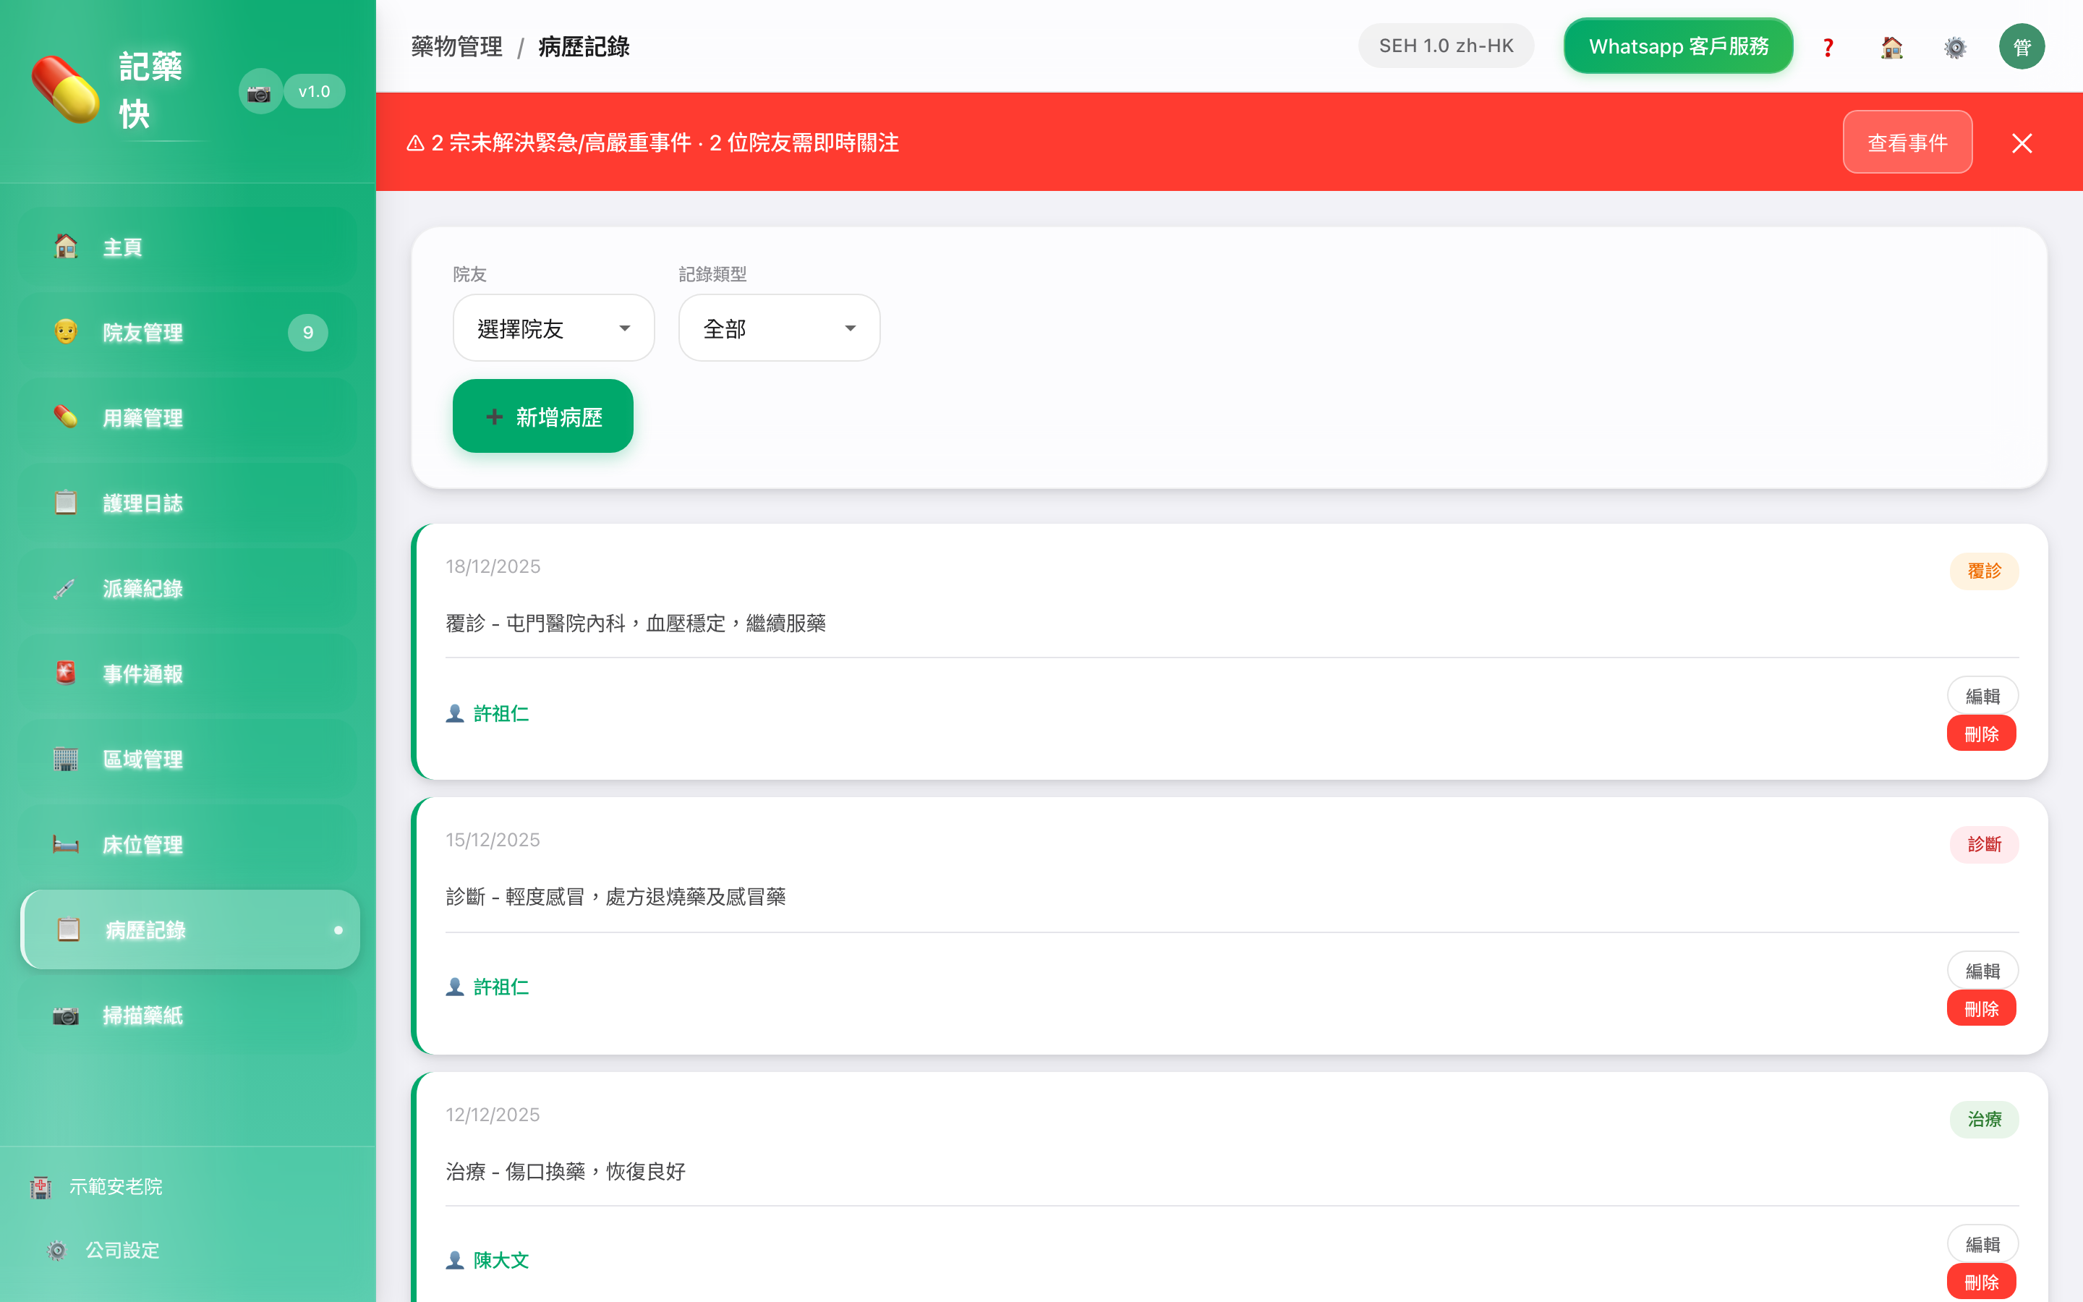Click the face icon for 院友管理
The image size is (2083, 1302).
65,331
